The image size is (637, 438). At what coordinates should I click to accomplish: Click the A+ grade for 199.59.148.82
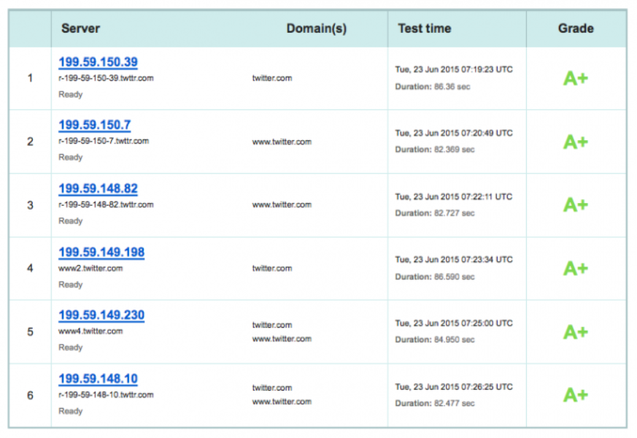pos(576,205)
